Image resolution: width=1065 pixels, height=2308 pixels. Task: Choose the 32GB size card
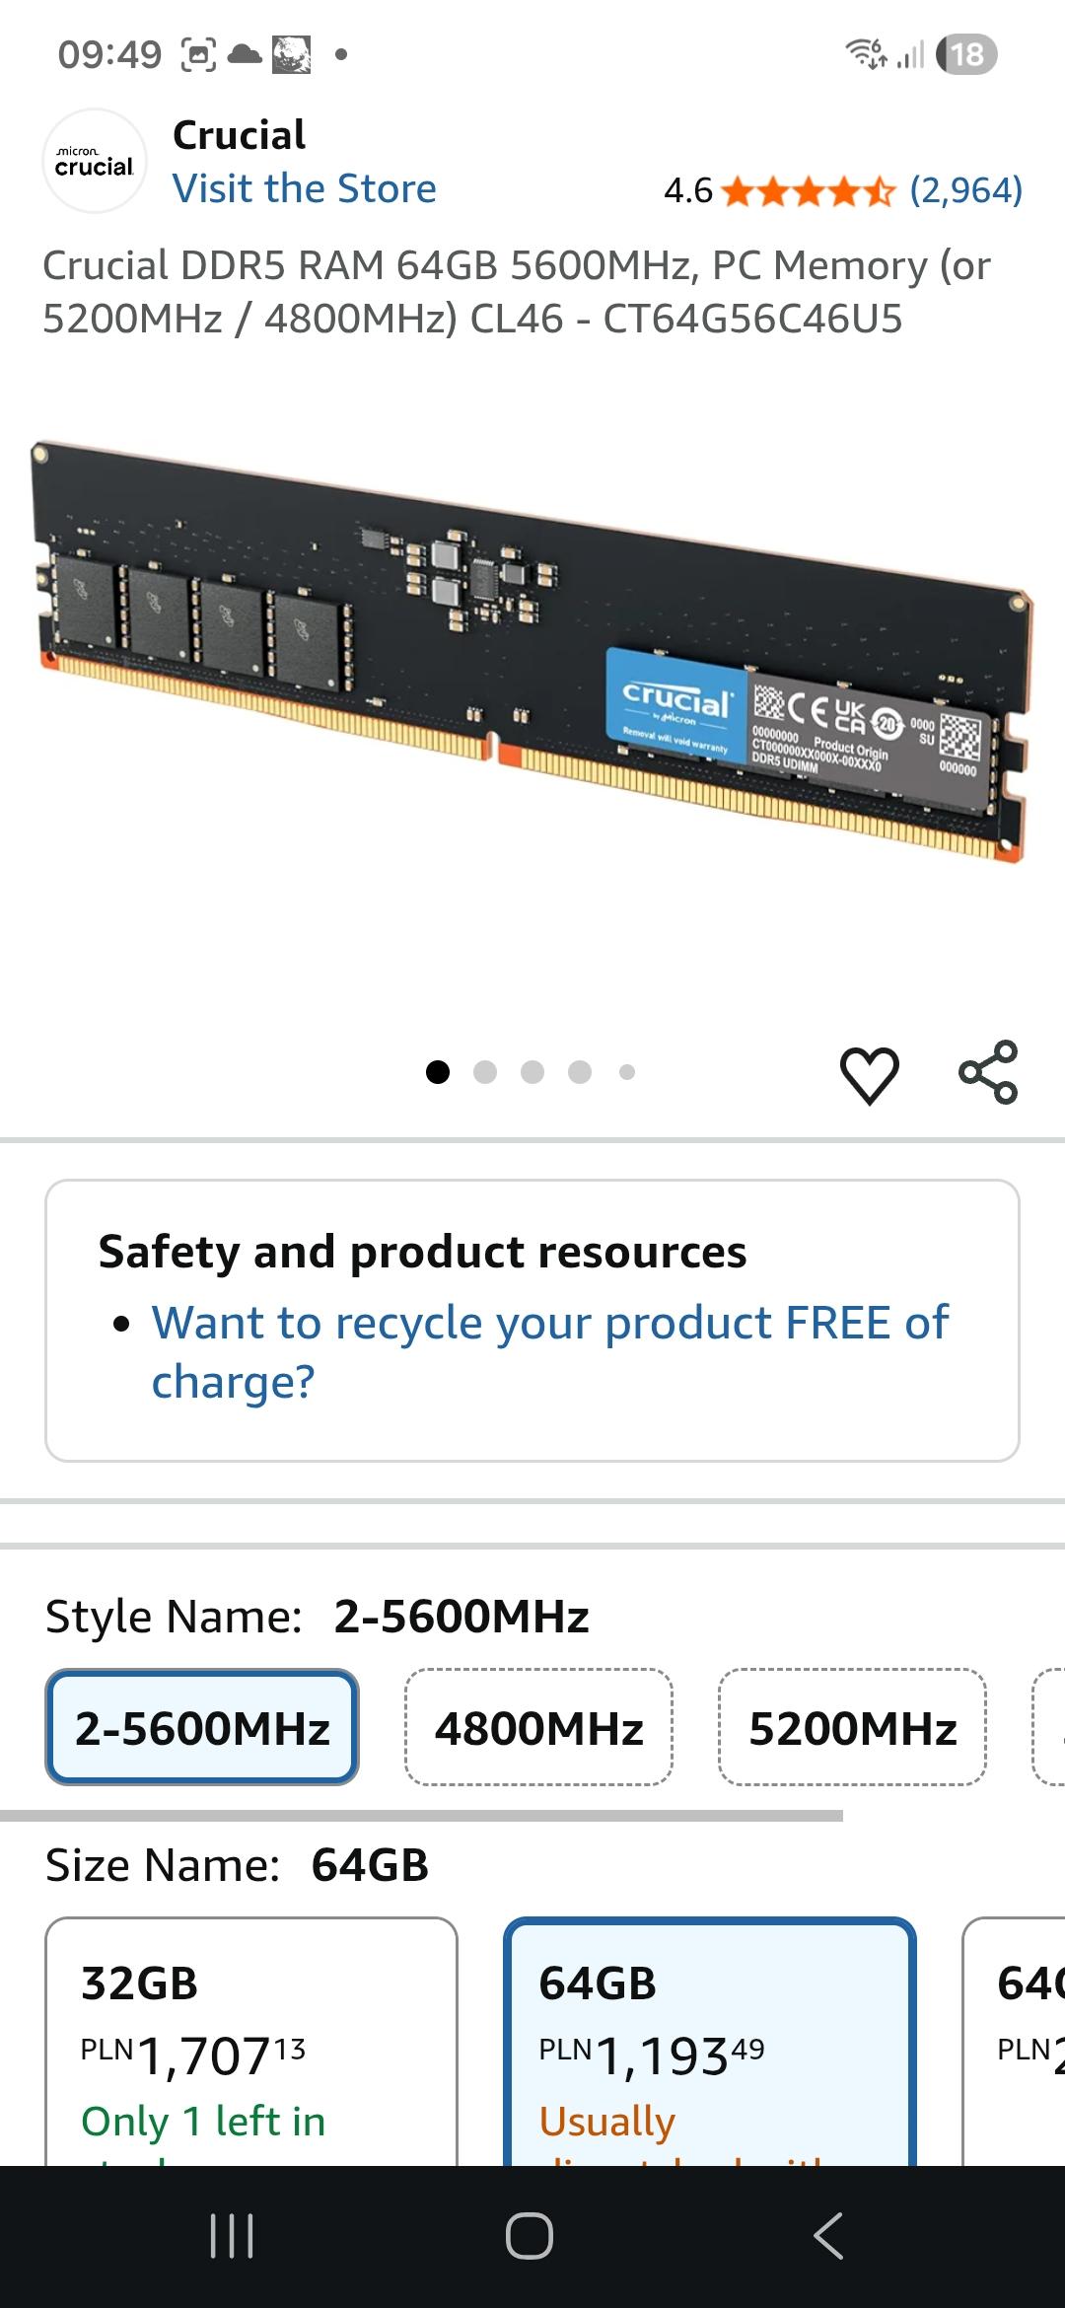251,2042
